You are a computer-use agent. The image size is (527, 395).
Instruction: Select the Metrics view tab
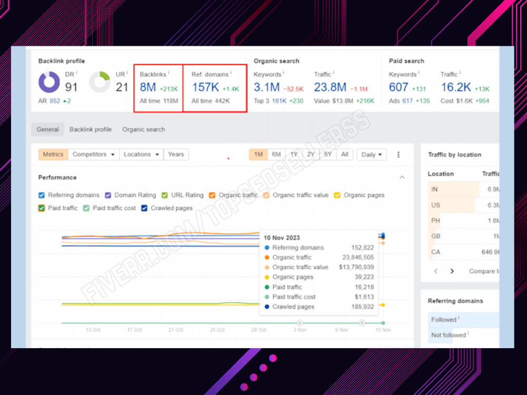click(x=53, y=154)
